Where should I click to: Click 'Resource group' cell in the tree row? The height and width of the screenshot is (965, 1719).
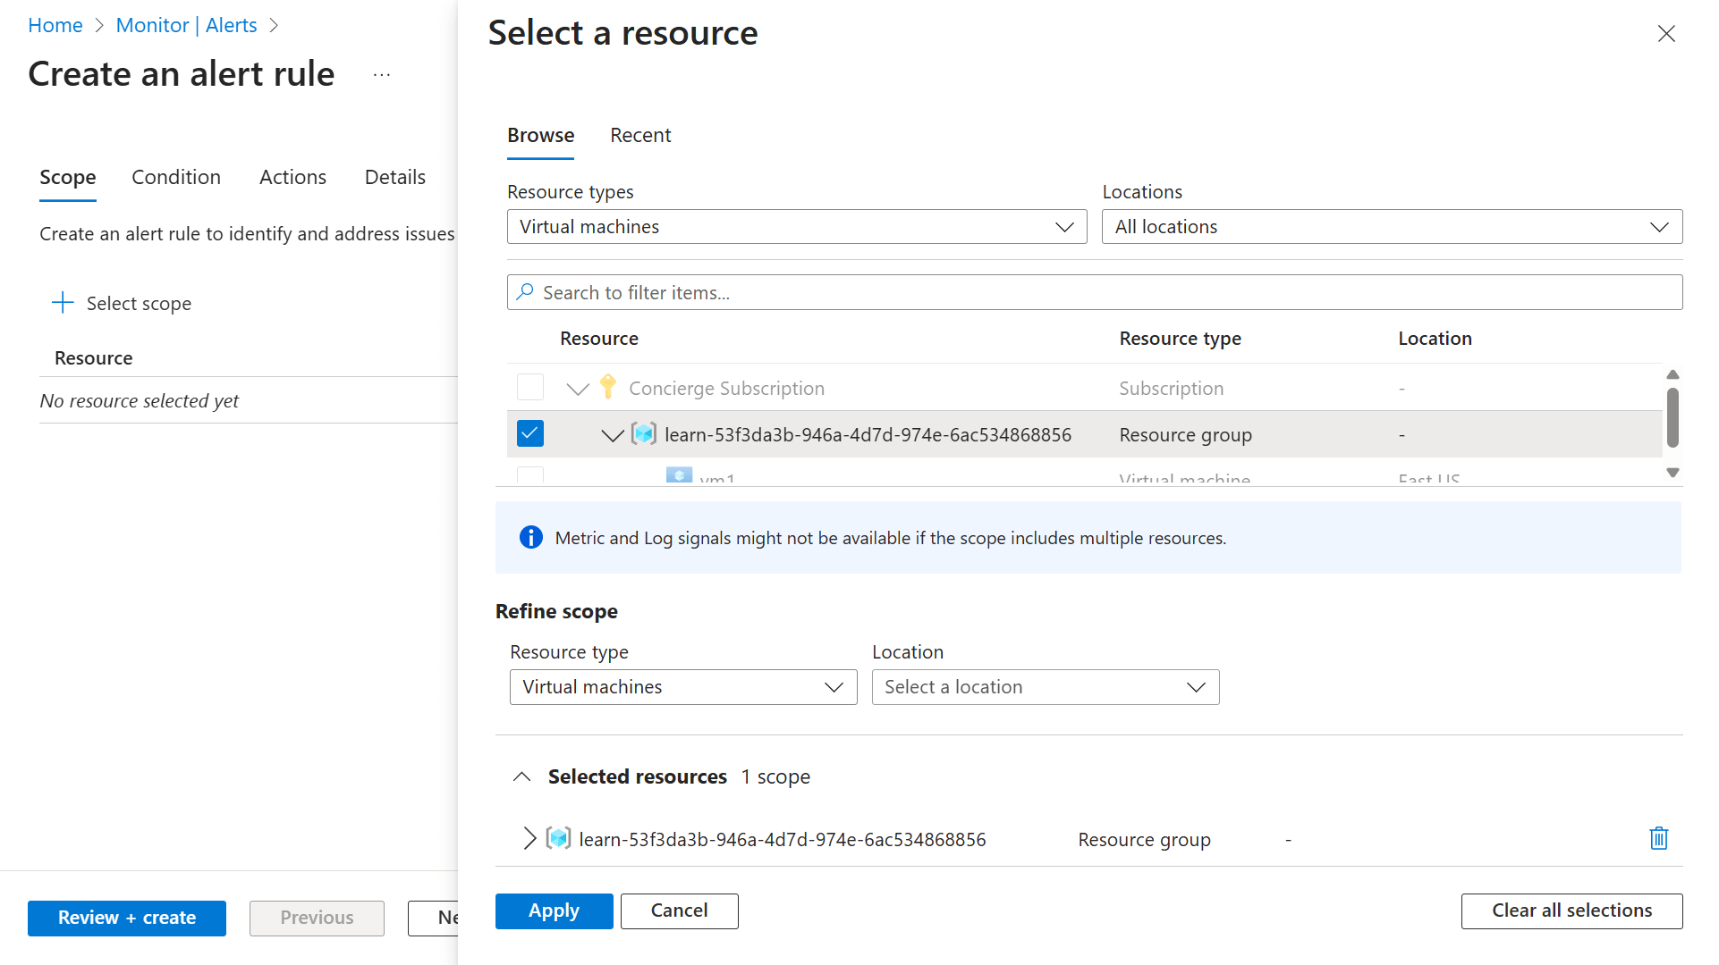pyautogui.click(x=1185, y=435)
